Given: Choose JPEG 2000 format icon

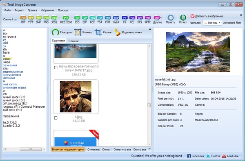Looking at the screenshot, I should pyautogui.click(x=66, y=19).
